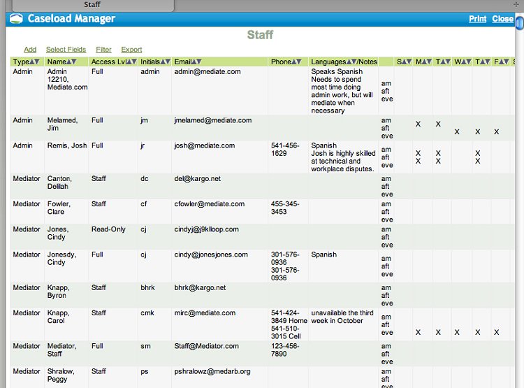Click name Shralow, Peggy
Viewport: 524px width, 388px height.
click(x=61, y=375)
